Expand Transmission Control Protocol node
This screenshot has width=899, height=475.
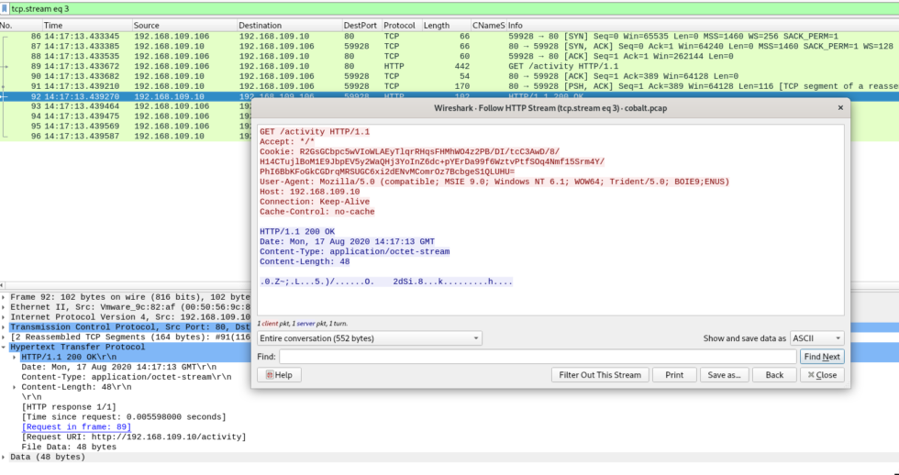[x=4, y=327]
